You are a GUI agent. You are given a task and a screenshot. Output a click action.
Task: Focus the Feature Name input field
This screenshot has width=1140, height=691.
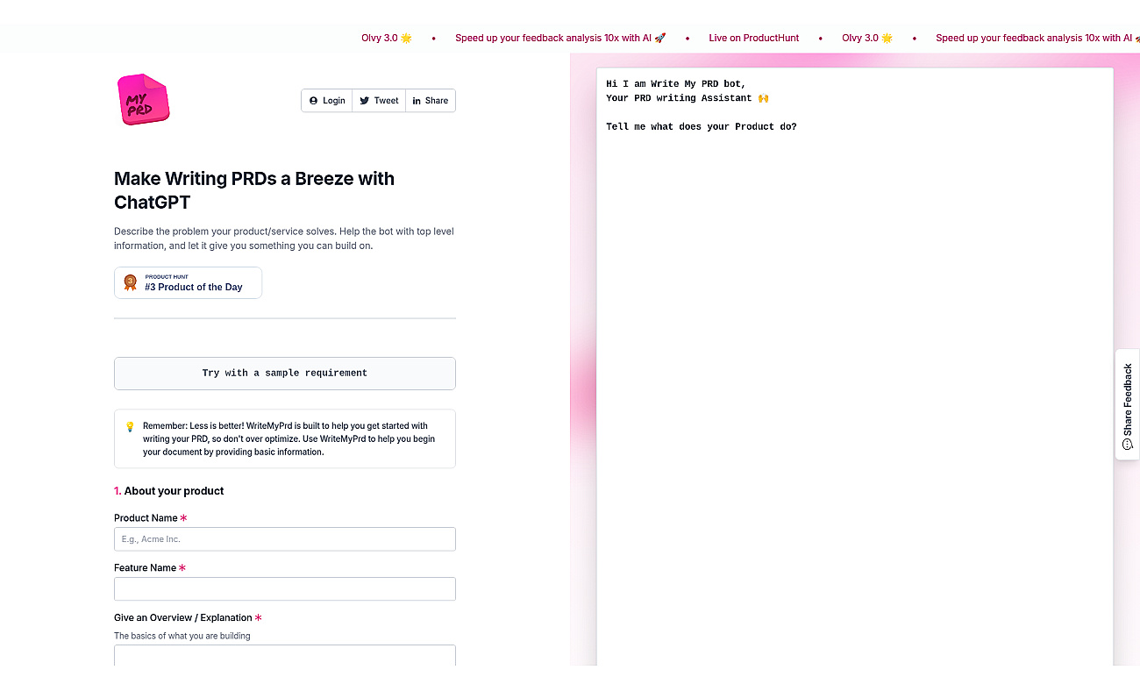tap(285, 589)
